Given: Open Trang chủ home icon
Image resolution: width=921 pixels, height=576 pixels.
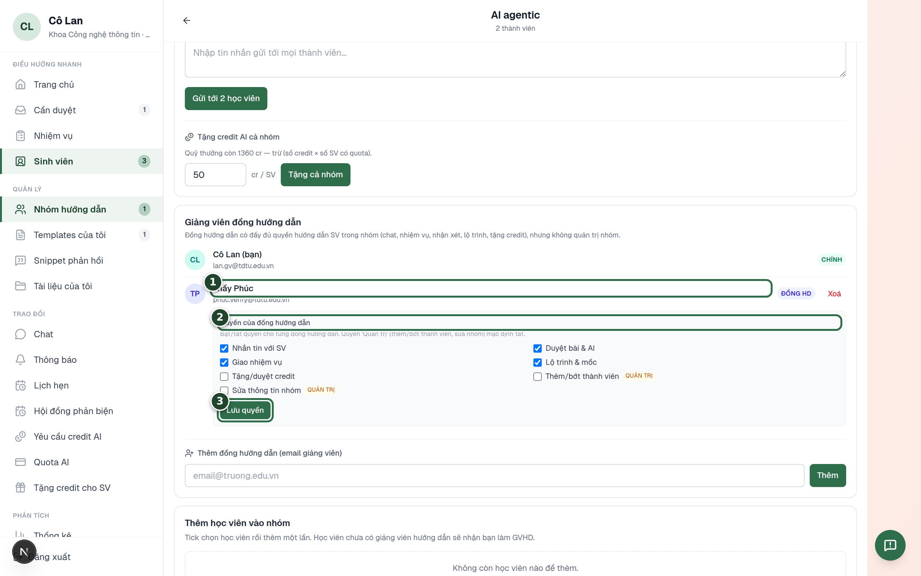Looking at the screenshot, I should (20, 84).
